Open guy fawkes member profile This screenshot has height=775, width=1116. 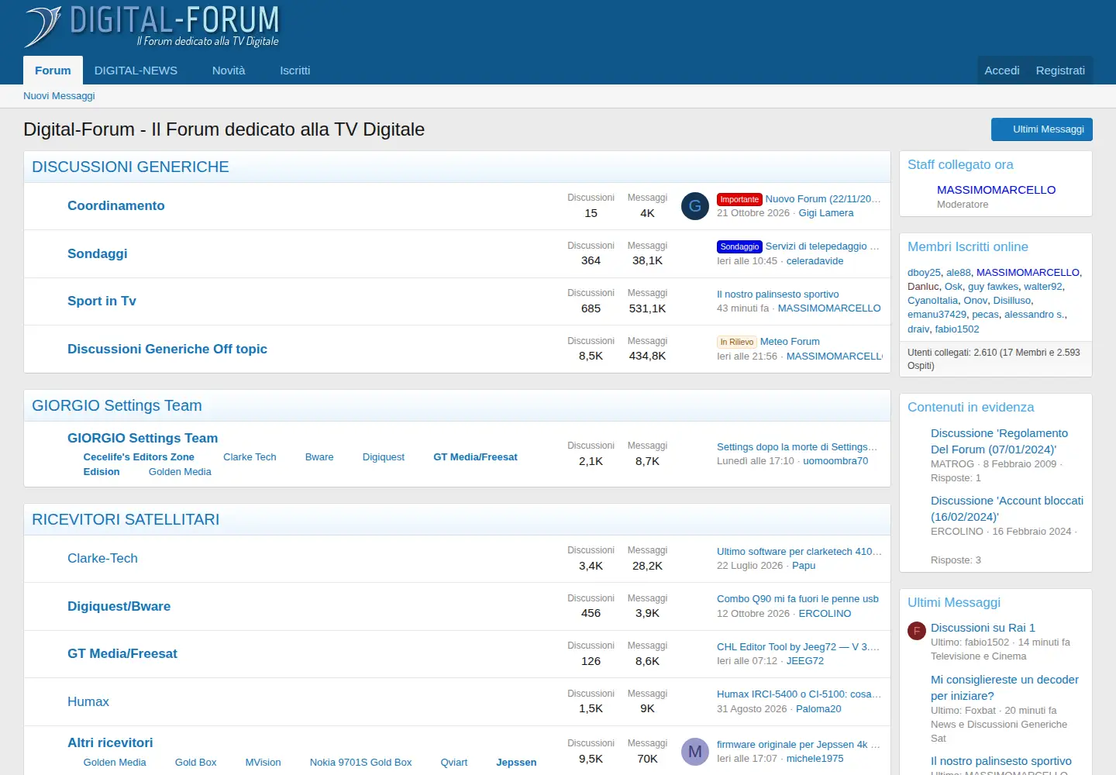tap(993, 287)
